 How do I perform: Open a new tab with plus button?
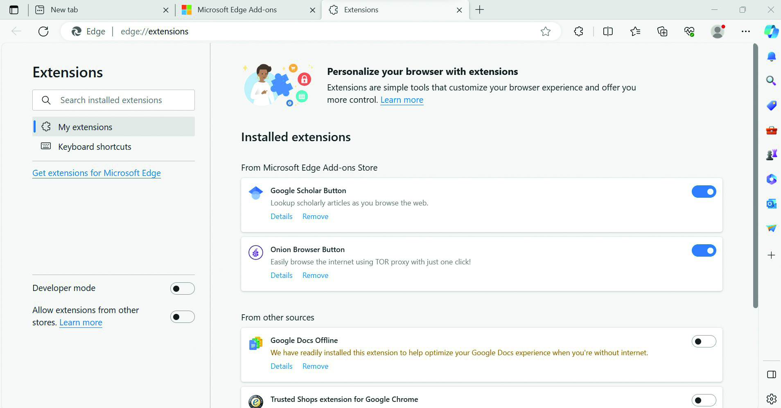480,10
